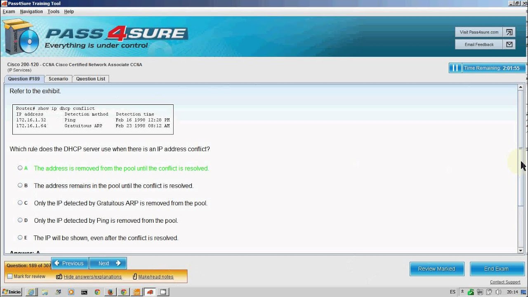Screen dimensions: 528x297
Task: Click Hide answers/explanations link
Action: coord(93,277)
